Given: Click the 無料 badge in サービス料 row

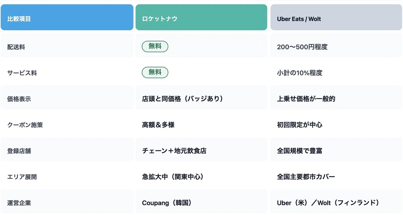Looking at the screenshot, I should tap(155, 73).
